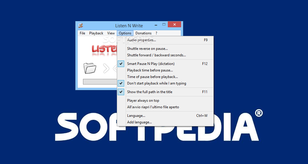Click the forward arrow icon beside the folder
Screen dimensions: 308x164
106,68
